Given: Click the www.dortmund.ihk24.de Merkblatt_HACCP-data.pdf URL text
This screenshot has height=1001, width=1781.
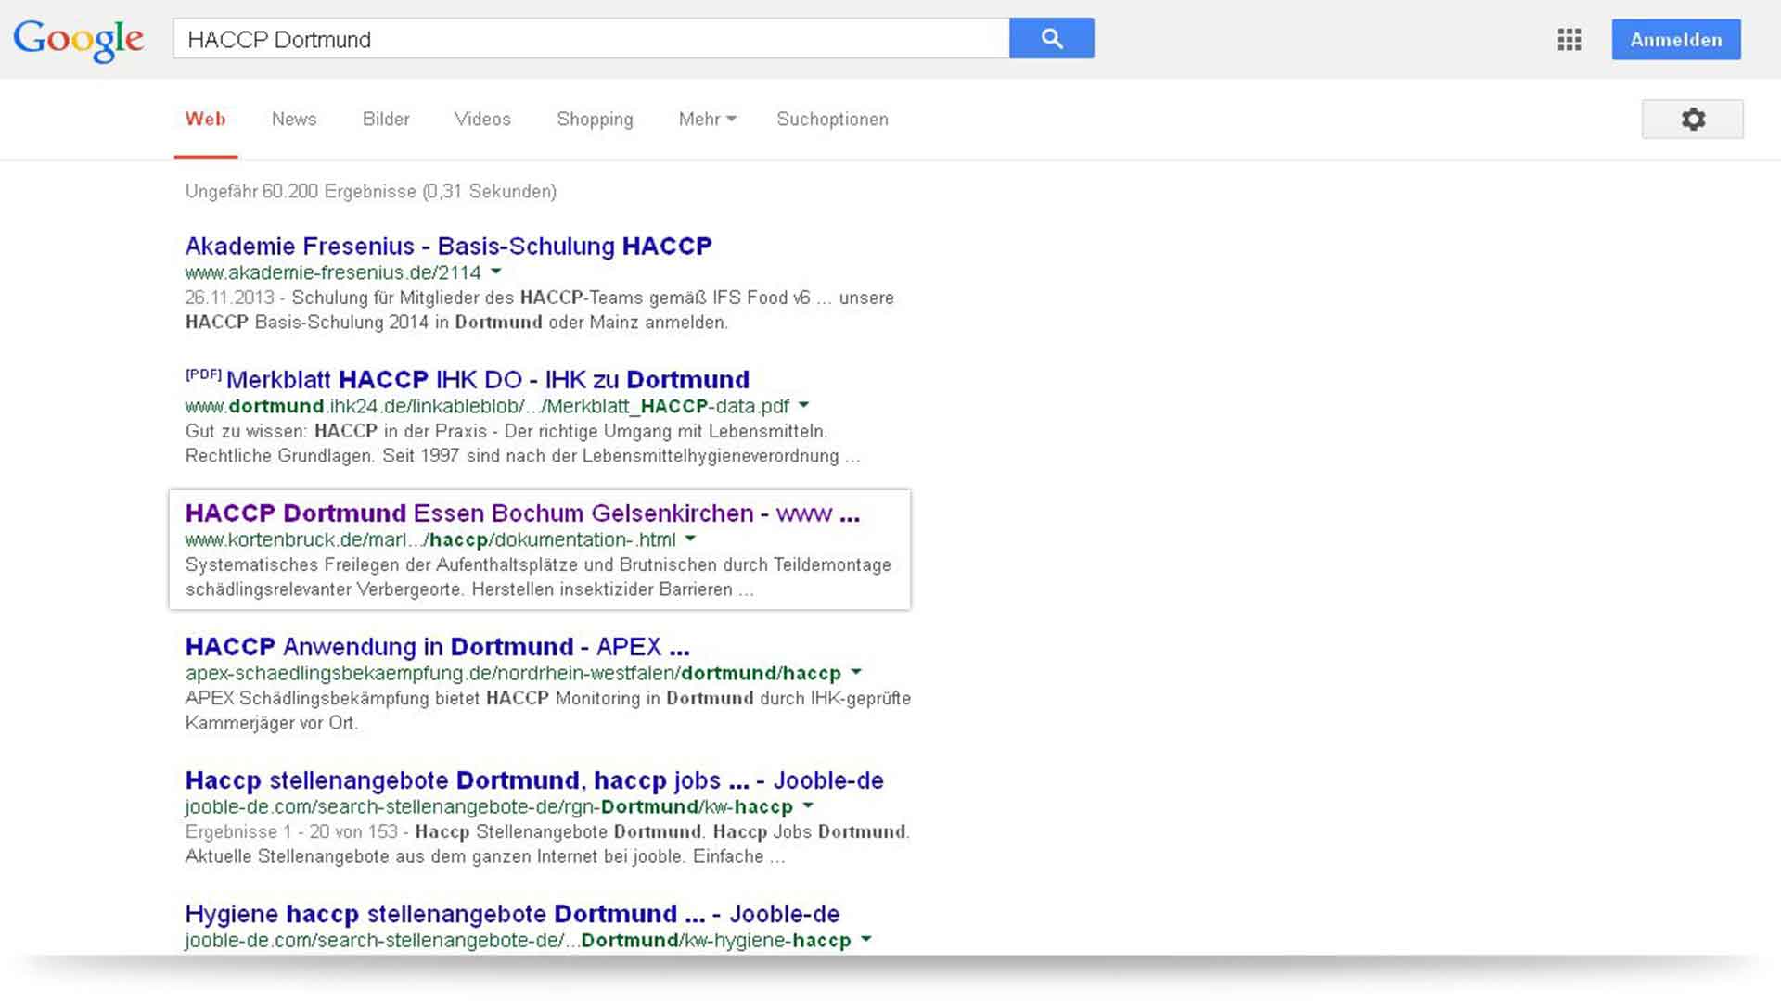Looking at the screenshot, I should point(487,406).
